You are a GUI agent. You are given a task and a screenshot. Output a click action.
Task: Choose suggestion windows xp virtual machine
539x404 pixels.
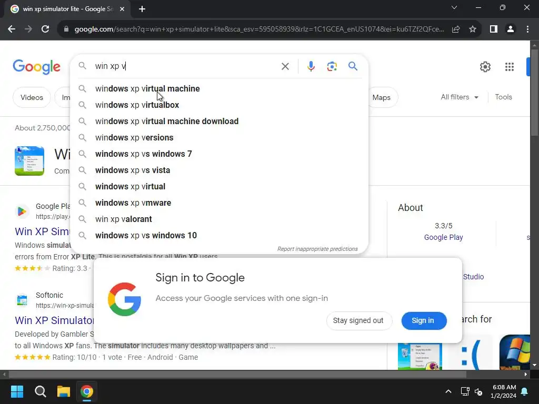(x=219, y=88)
